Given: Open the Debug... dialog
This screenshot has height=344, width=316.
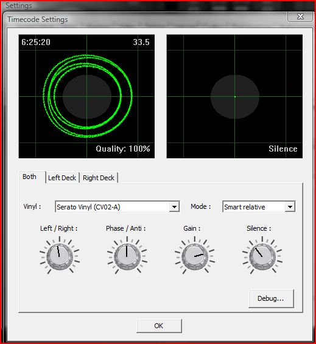Looking at the screenshot, I should click(x=271, y=298).
